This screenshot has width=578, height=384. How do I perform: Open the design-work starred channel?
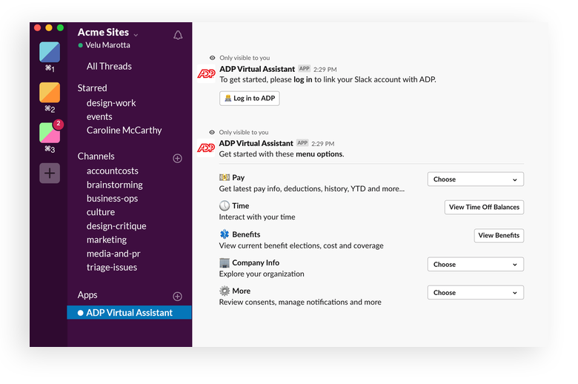pyautogui.click(x=111, y=103)
